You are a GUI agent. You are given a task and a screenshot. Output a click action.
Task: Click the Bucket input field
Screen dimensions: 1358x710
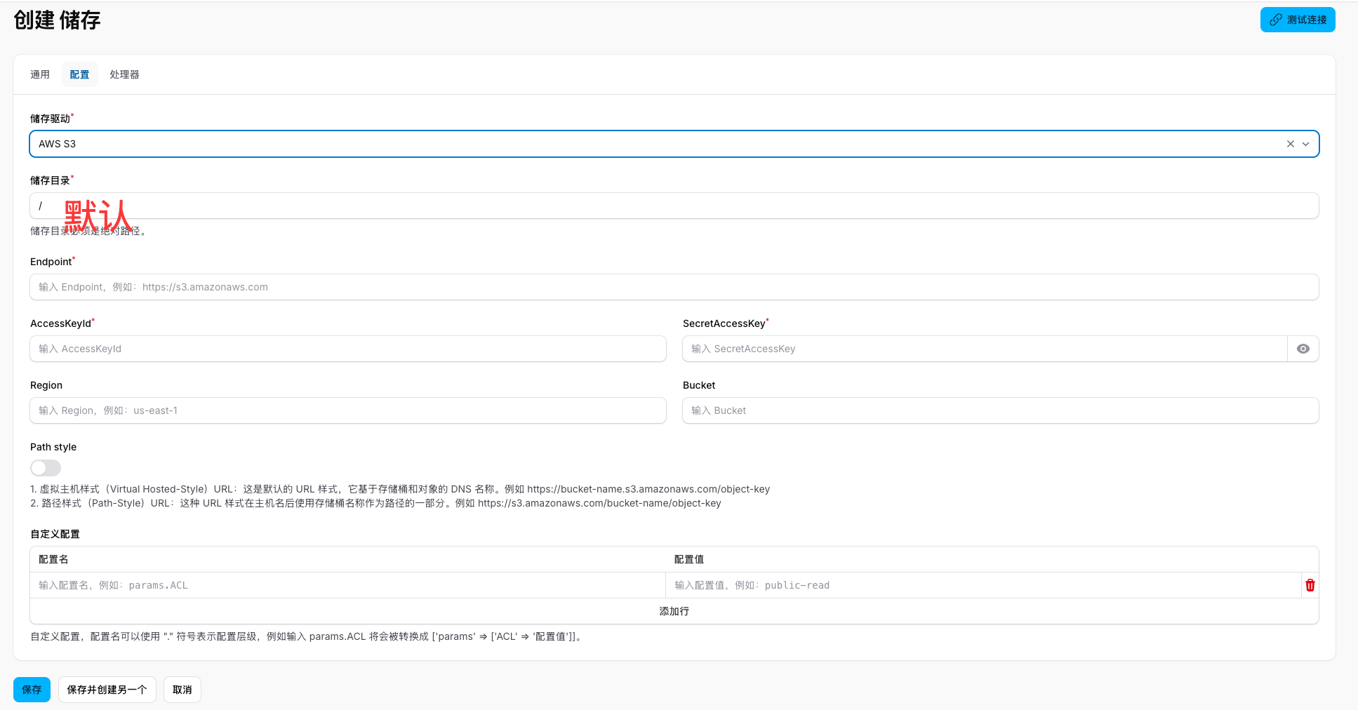pos(1000,410)
